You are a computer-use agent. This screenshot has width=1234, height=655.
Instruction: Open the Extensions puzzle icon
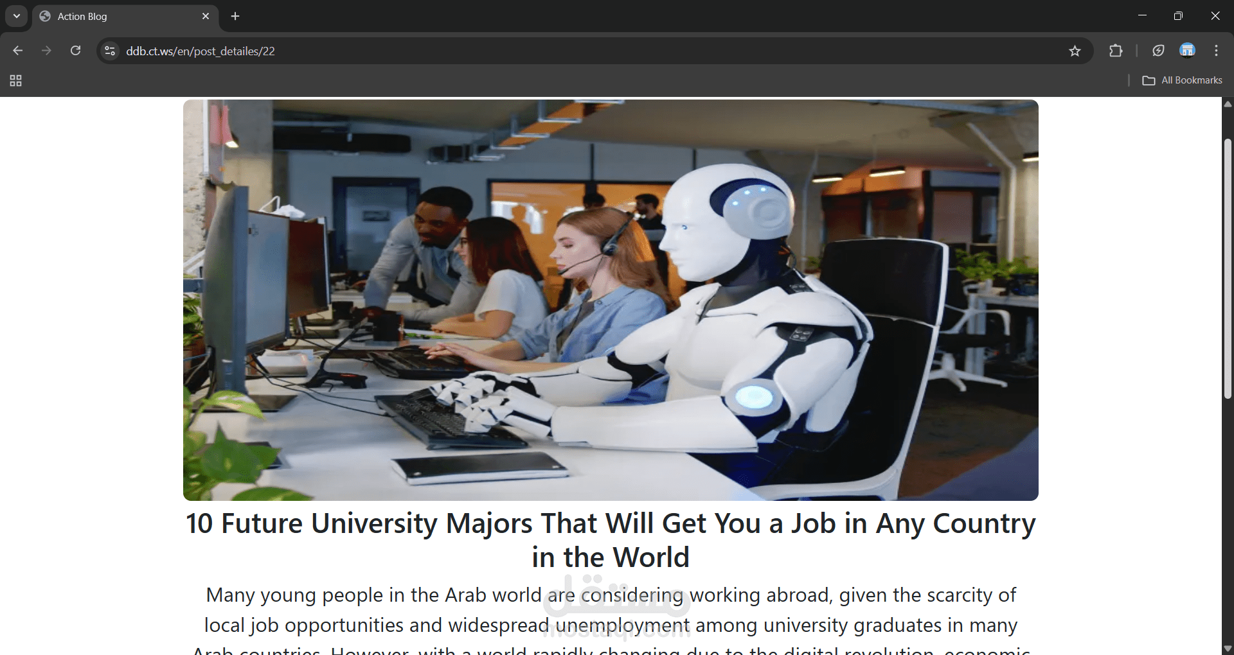(x=1116, y=51)
